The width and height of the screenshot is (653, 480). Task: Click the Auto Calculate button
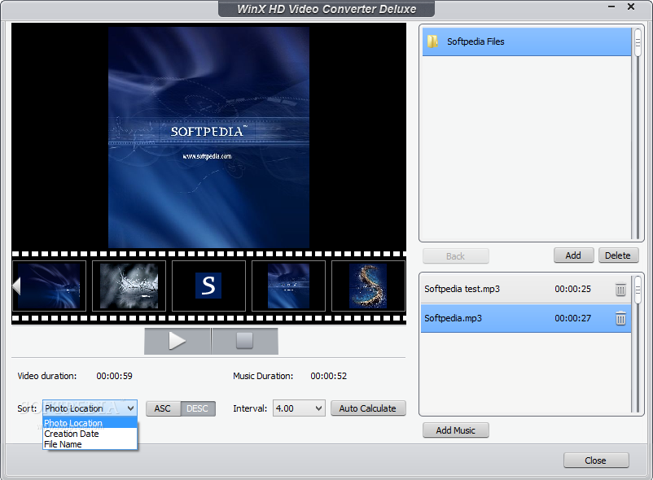pos(368,408)
